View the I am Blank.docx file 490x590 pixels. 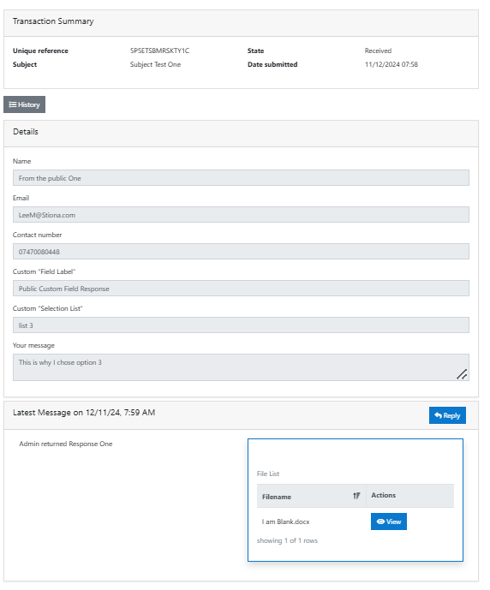tap(388, 521)
